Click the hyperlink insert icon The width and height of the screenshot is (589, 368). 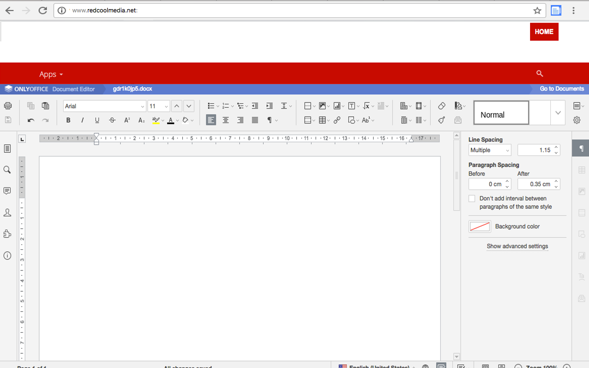point(337,121)
